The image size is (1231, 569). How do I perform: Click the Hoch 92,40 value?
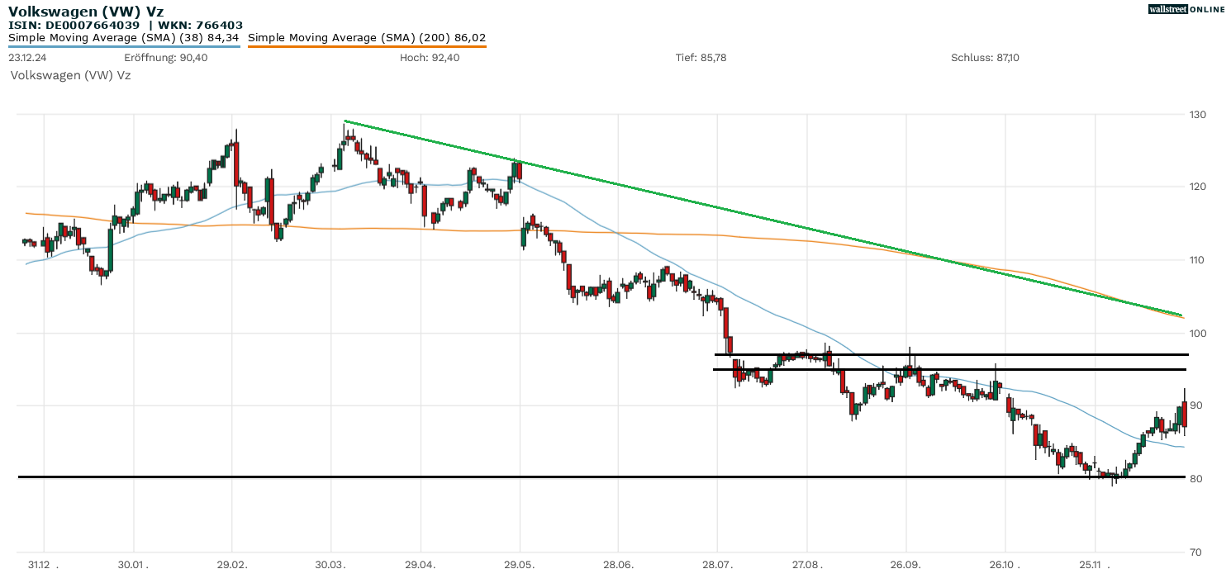pos(430,58)
